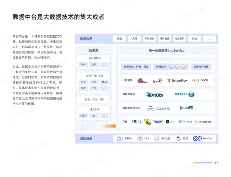
Task: Choose the jindoFS logo
Action: (x=186, y=108)
